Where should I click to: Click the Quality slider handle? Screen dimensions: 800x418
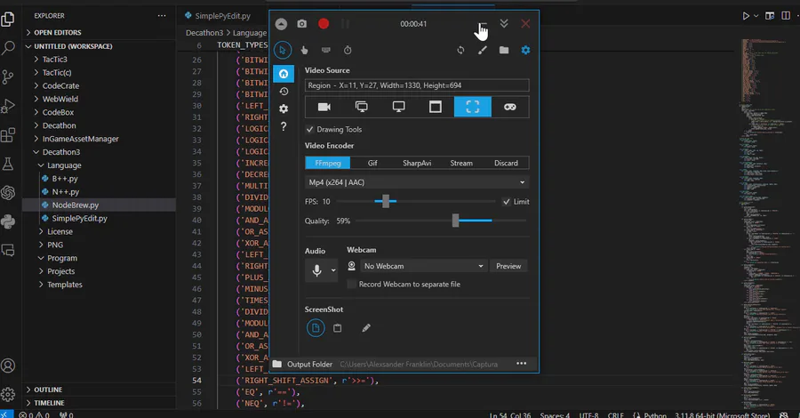pos(456,221)
